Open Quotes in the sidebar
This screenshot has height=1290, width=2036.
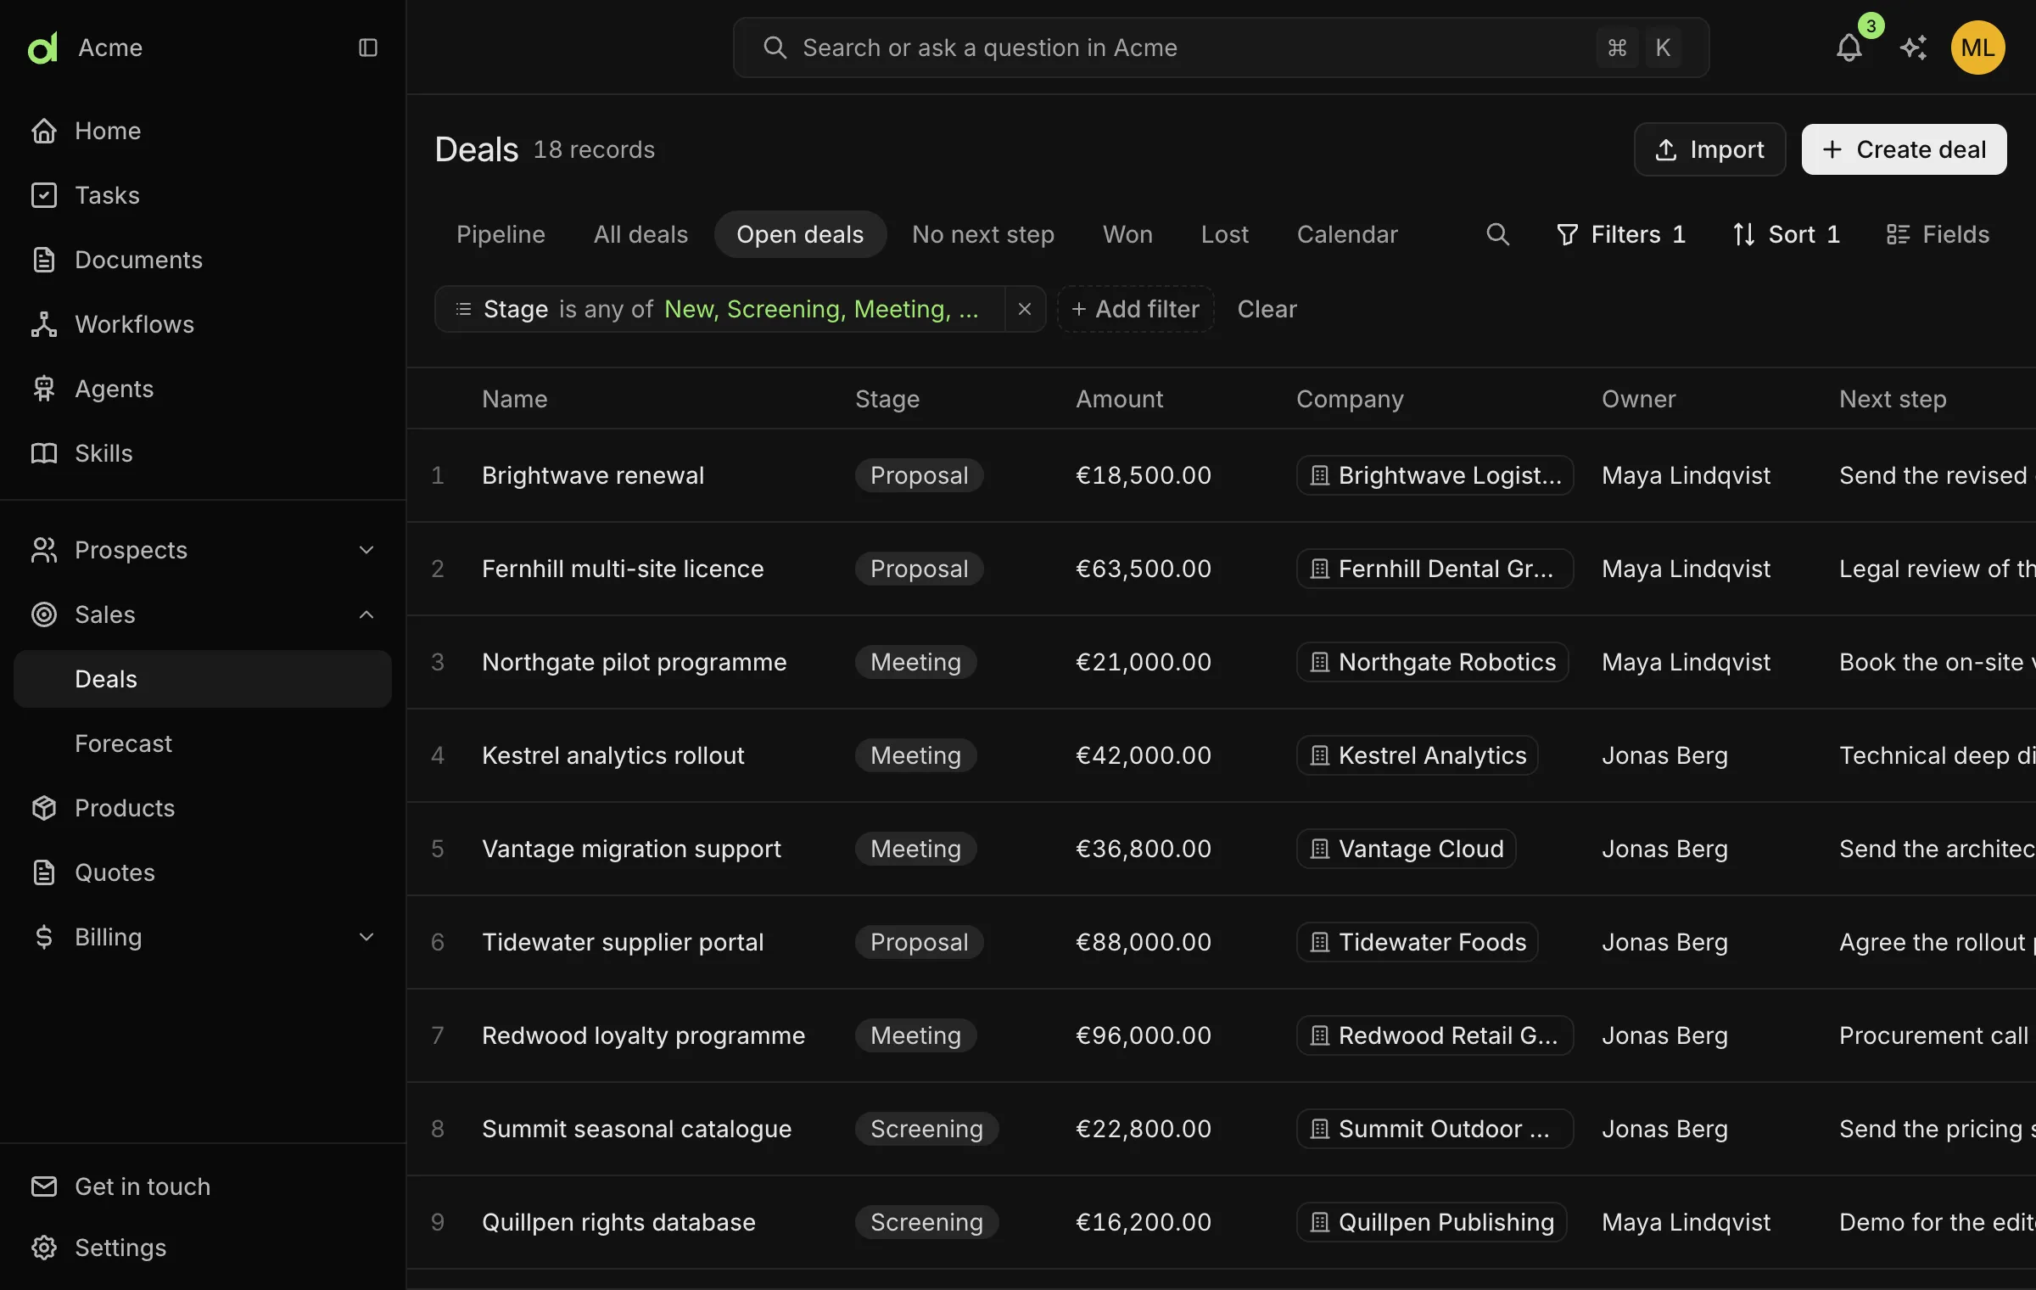click(x=203, y=872)
